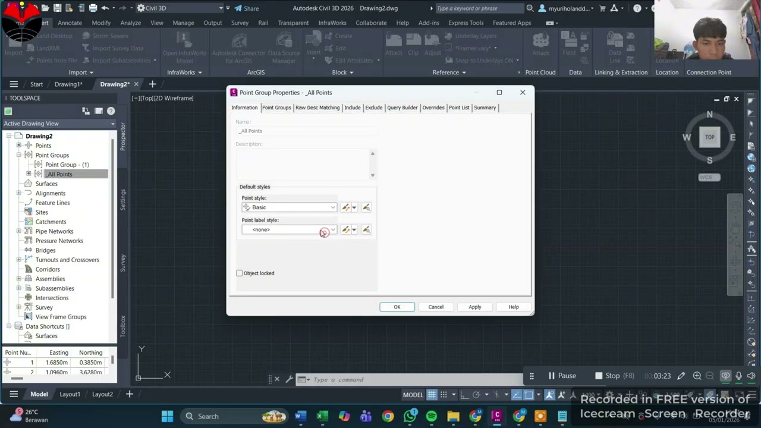Click the green Toolspace icon under the title
The image size is (761, 428).
tap(8, 111)
